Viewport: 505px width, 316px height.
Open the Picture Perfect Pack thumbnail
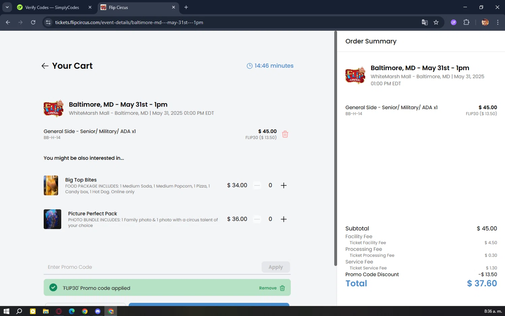pyautogui.click(x=53, y=219)
